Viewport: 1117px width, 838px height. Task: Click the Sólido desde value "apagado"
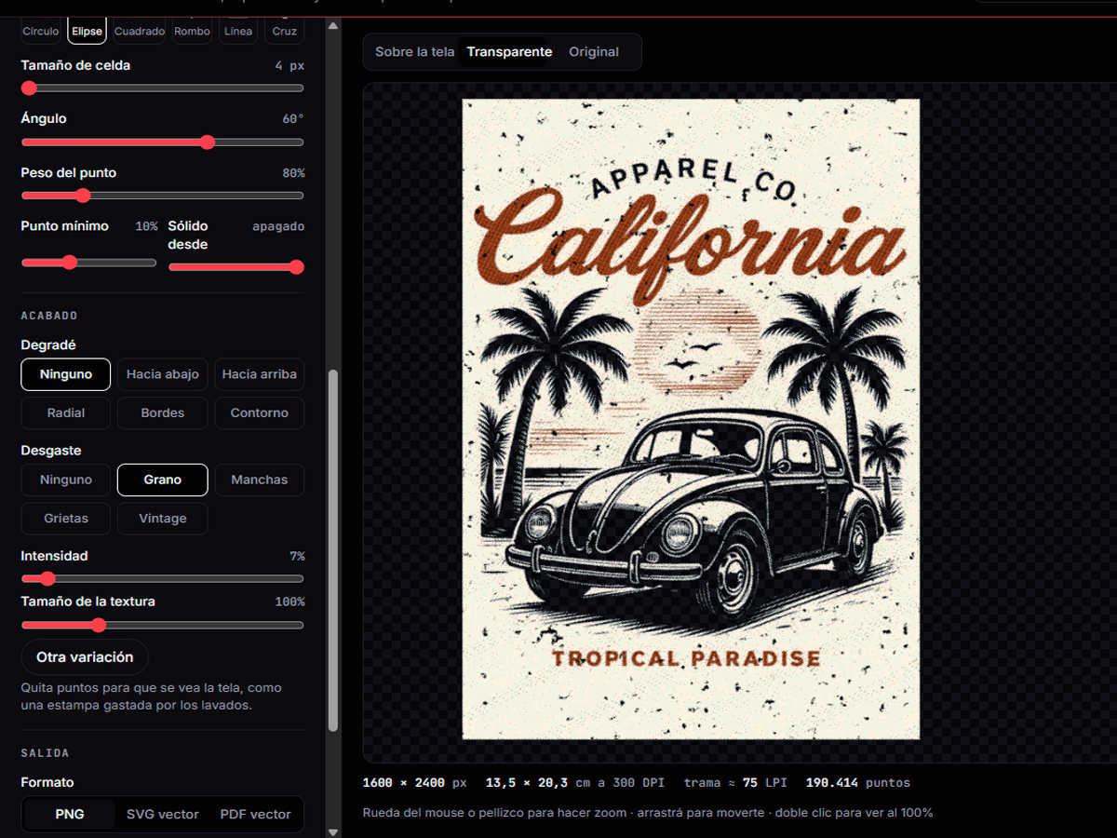pos(278,226)
